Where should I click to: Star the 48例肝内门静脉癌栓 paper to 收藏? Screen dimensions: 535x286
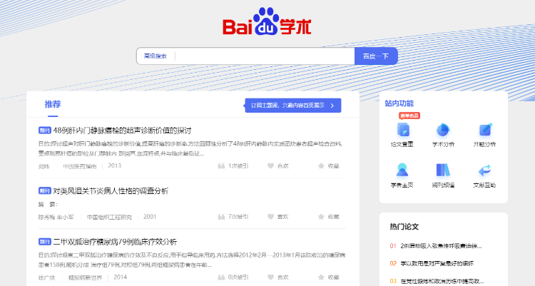321,166
